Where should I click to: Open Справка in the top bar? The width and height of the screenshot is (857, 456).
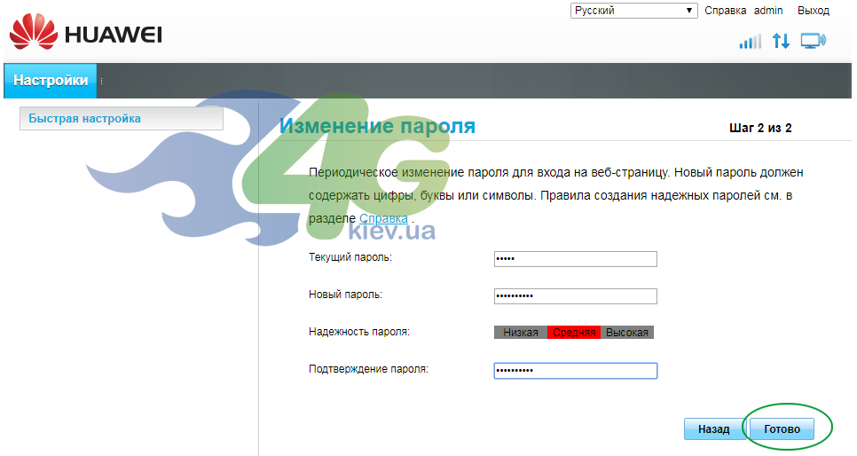[726, 11]
